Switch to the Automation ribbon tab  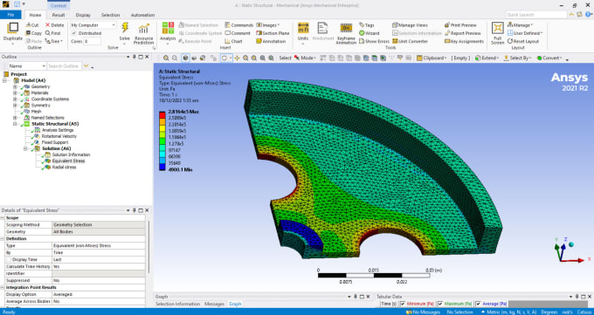click(142, 15)
